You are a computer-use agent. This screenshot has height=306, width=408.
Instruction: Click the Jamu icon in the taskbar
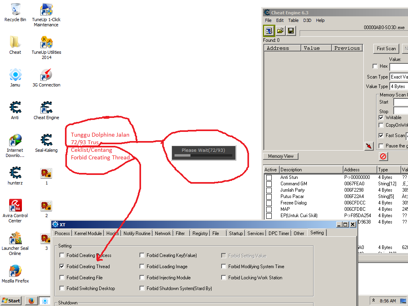(x=45, y=301)
